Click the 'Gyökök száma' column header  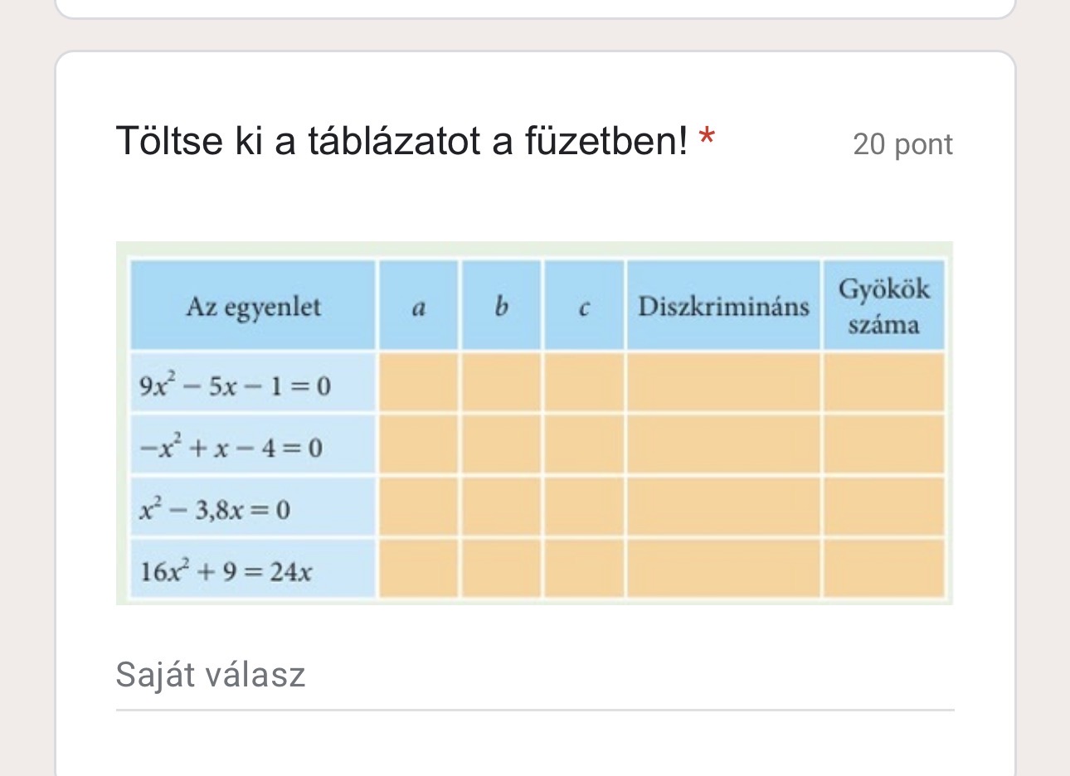pyautogui.click(x=883, y=306)
